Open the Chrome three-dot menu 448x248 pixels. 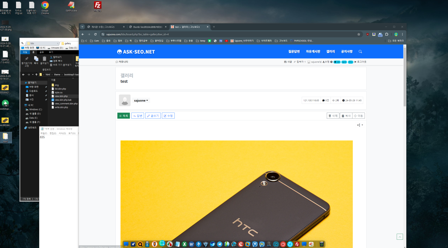[x=402, y=34]
